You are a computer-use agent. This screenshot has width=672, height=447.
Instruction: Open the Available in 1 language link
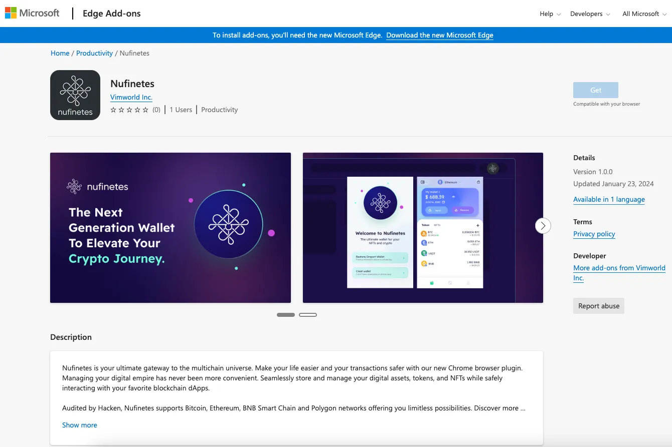609,199
